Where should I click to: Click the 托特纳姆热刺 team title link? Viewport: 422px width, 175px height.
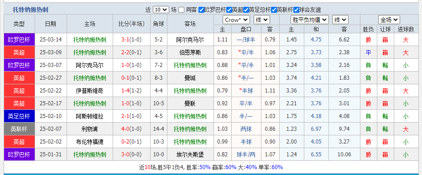click(31, 10)
